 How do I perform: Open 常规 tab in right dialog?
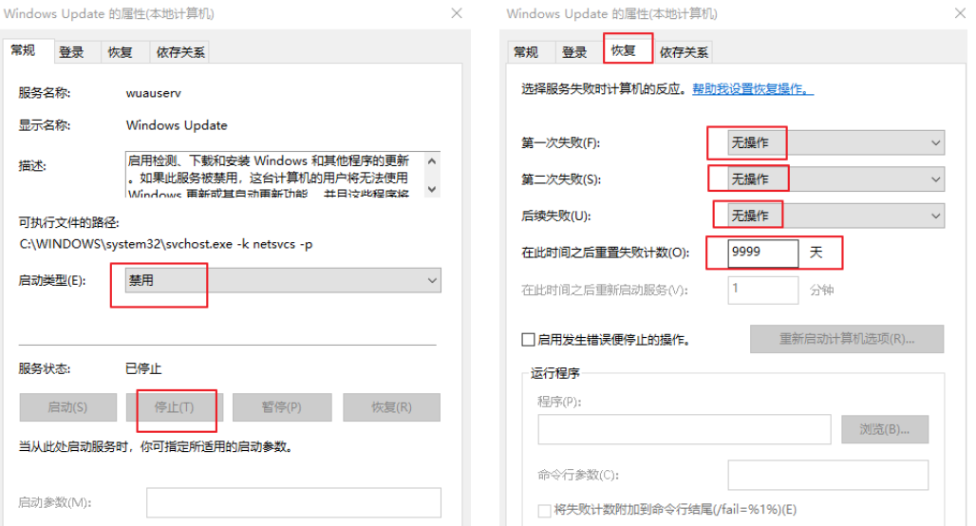pyautogui.click(x=526, y=52)
